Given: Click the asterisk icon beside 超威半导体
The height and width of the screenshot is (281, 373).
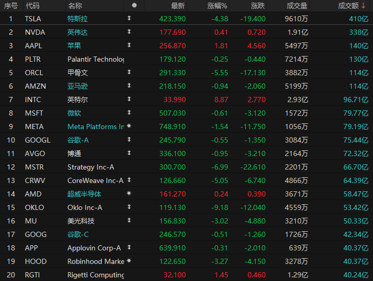Looking at the screenshot, I should click(x=129, y=193).
